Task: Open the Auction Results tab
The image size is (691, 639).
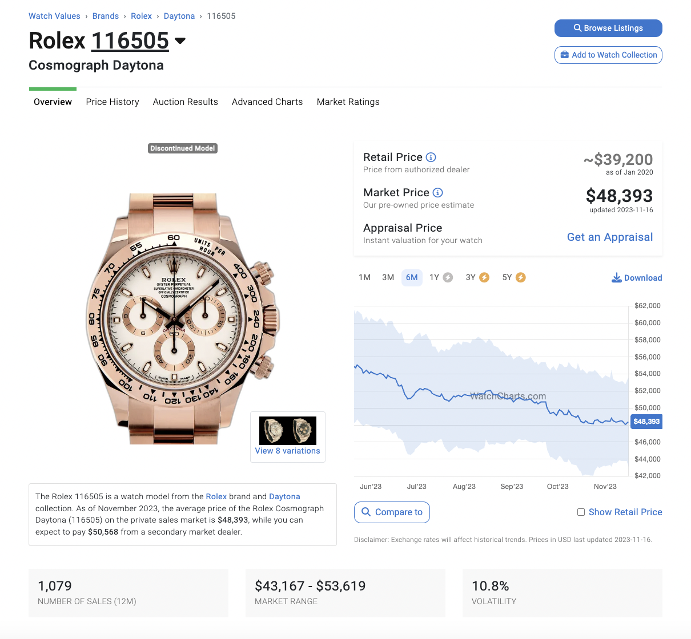Action: (186, 102)
